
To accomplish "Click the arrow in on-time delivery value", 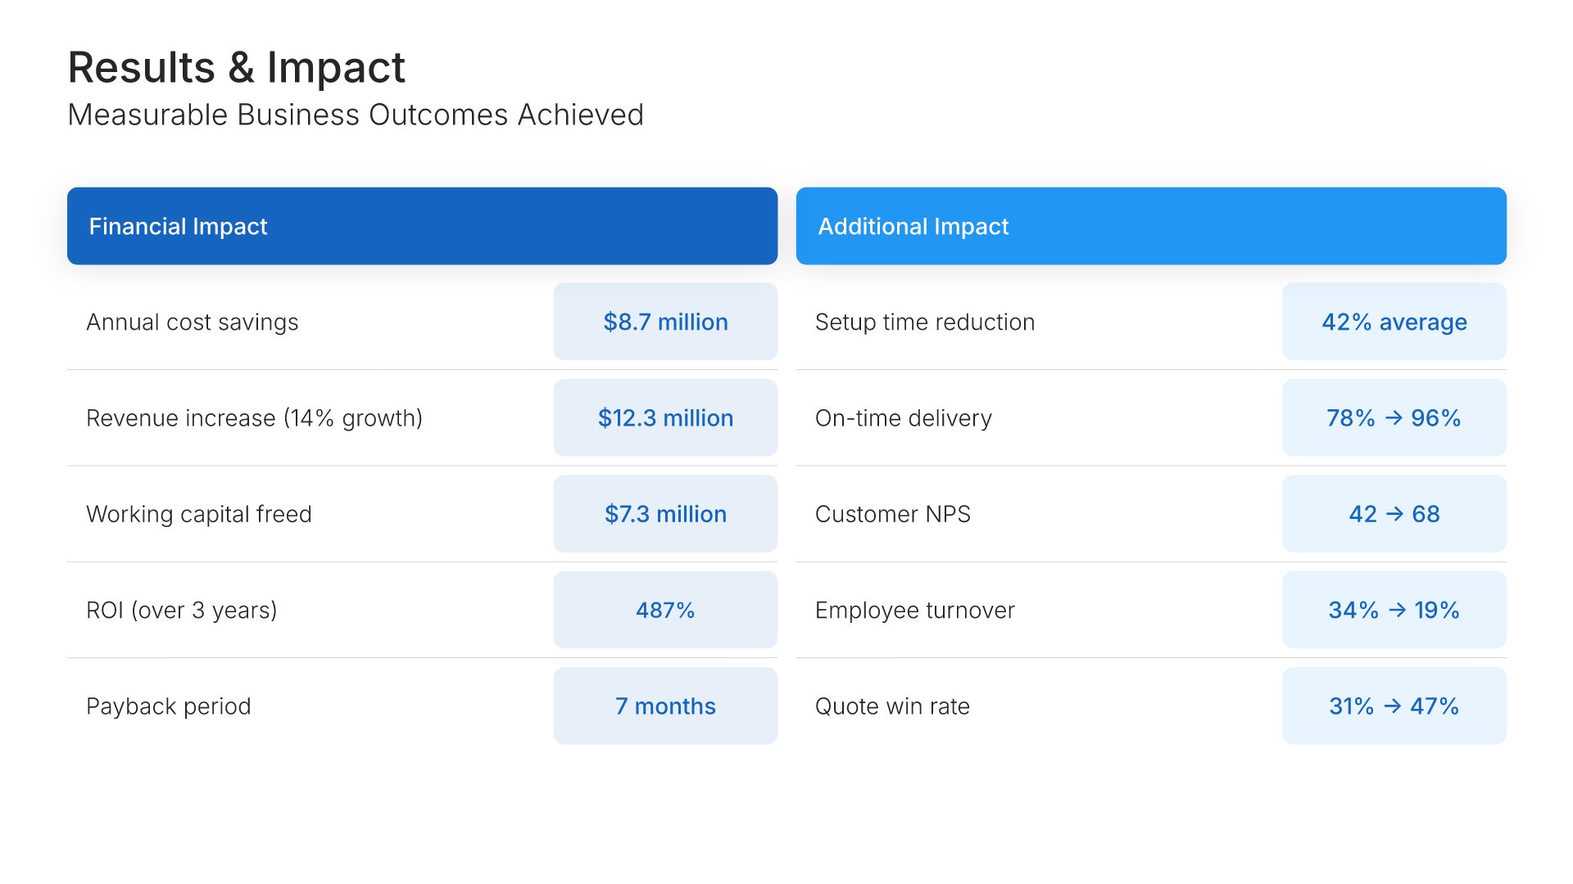I will [1394, 418].
